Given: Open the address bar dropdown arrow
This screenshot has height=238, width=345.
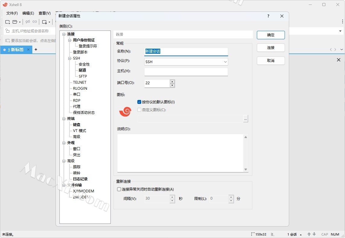Looking at the screenshot, I should click(340, 31).
